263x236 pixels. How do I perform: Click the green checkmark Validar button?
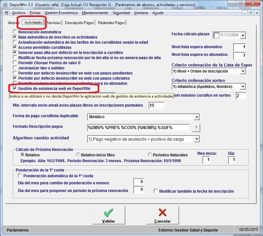click(x=109, y=215)
